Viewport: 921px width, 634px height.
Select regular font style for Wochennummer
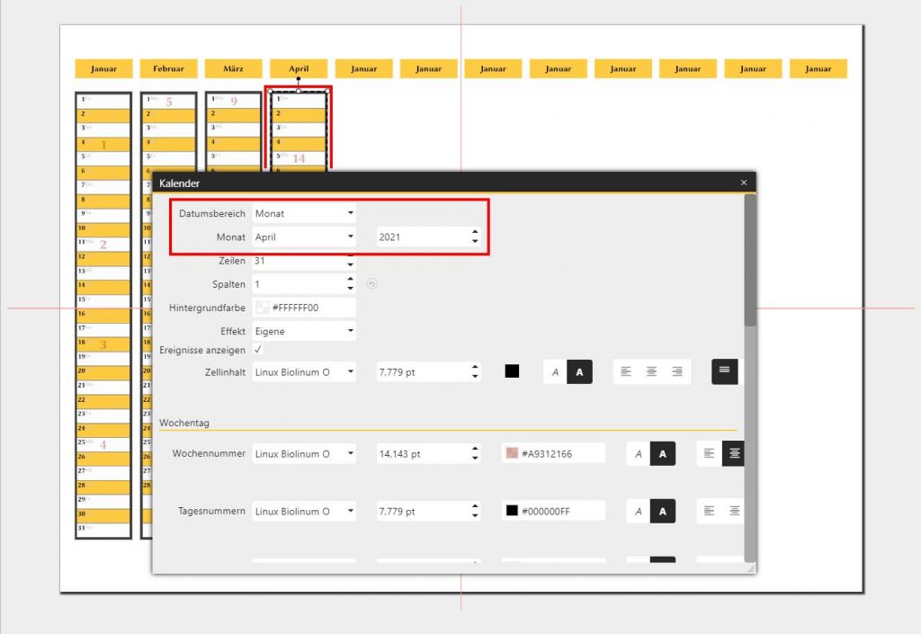click(x=639, y=454)
